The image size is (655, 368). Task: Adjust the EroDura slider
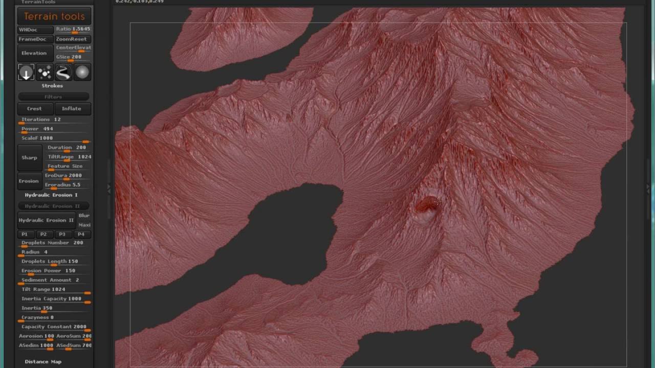click(x=68, y=176)
